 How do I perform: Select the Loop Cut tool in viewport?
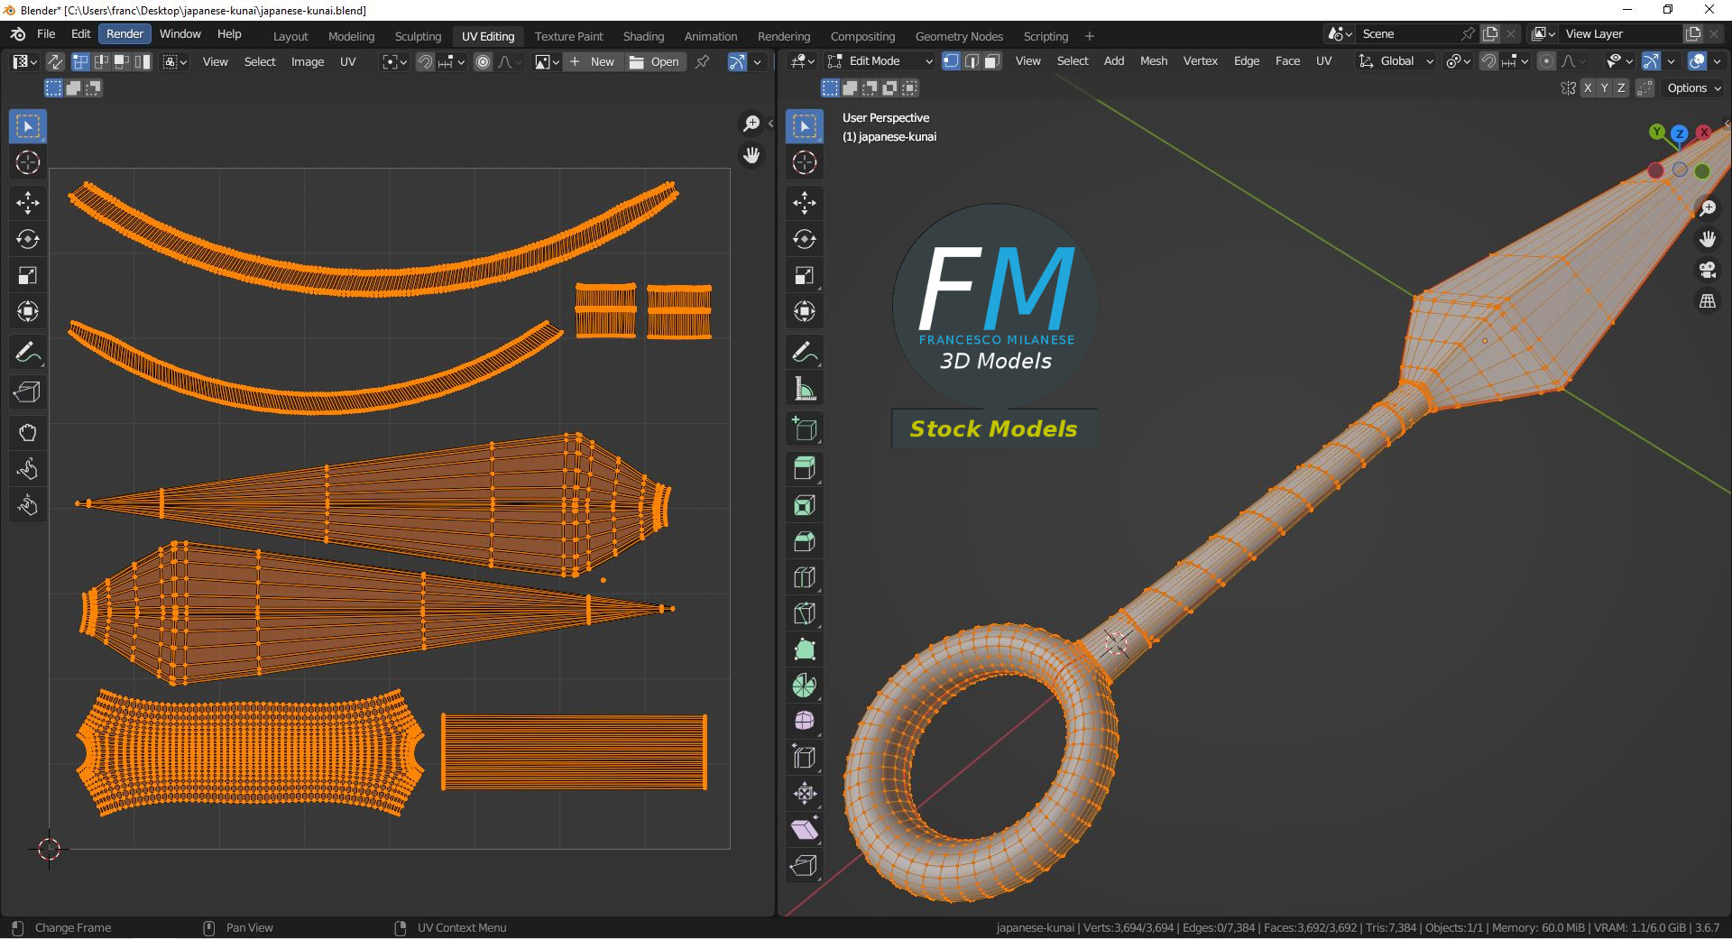(x=804, y=577)
